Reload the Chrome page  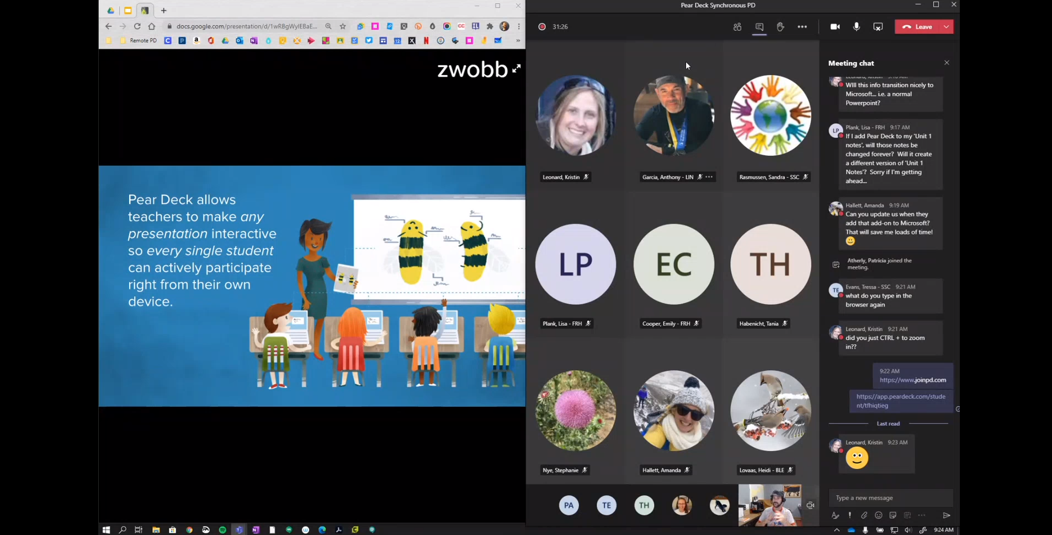(x=137, y=26)
